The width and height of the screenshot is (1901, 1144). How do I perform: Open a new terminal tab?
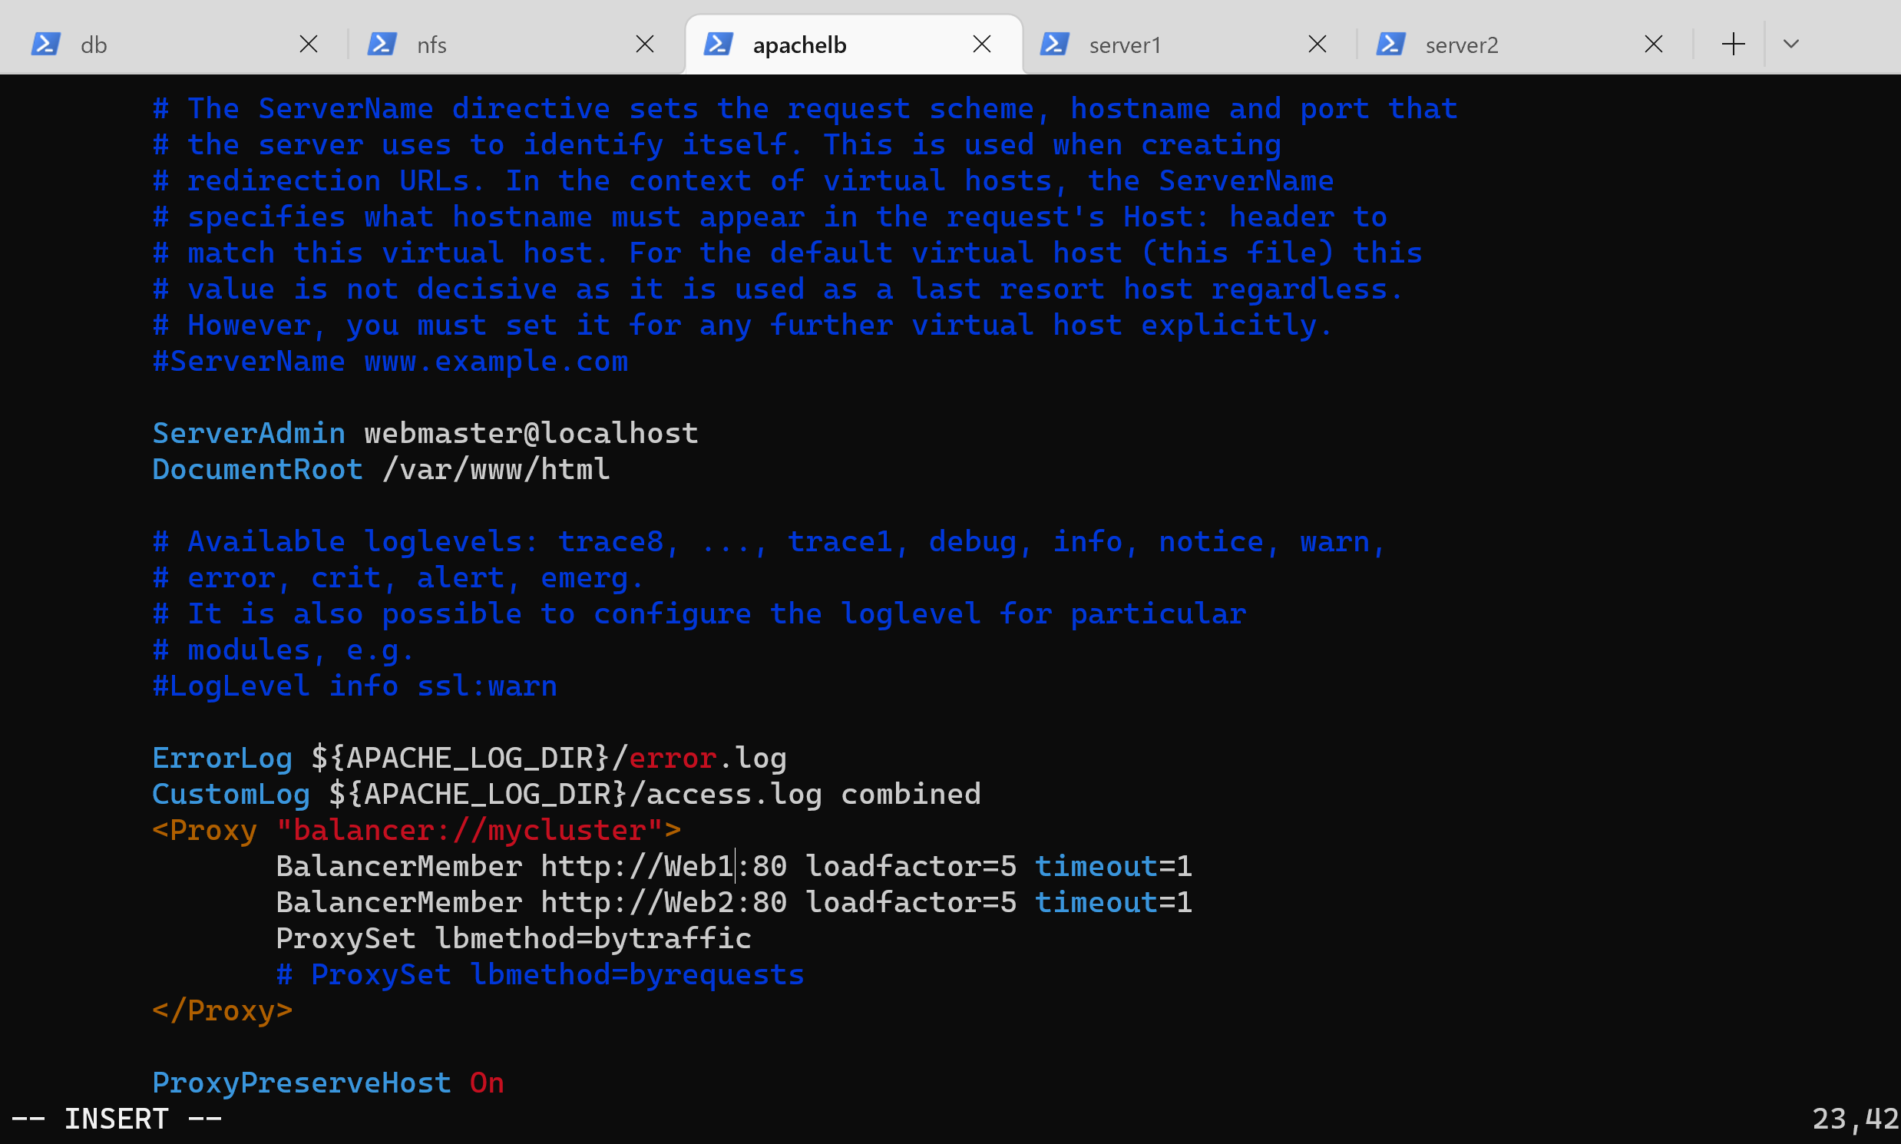(1733, 44)
